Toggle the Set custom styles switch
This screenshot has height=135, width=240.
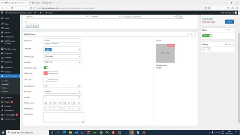(46, 67)
